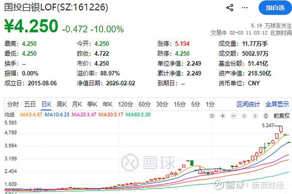The image size is (292, 194).
Task: Click the 振幅 value 0.00%
Action: tap(30, 73)
